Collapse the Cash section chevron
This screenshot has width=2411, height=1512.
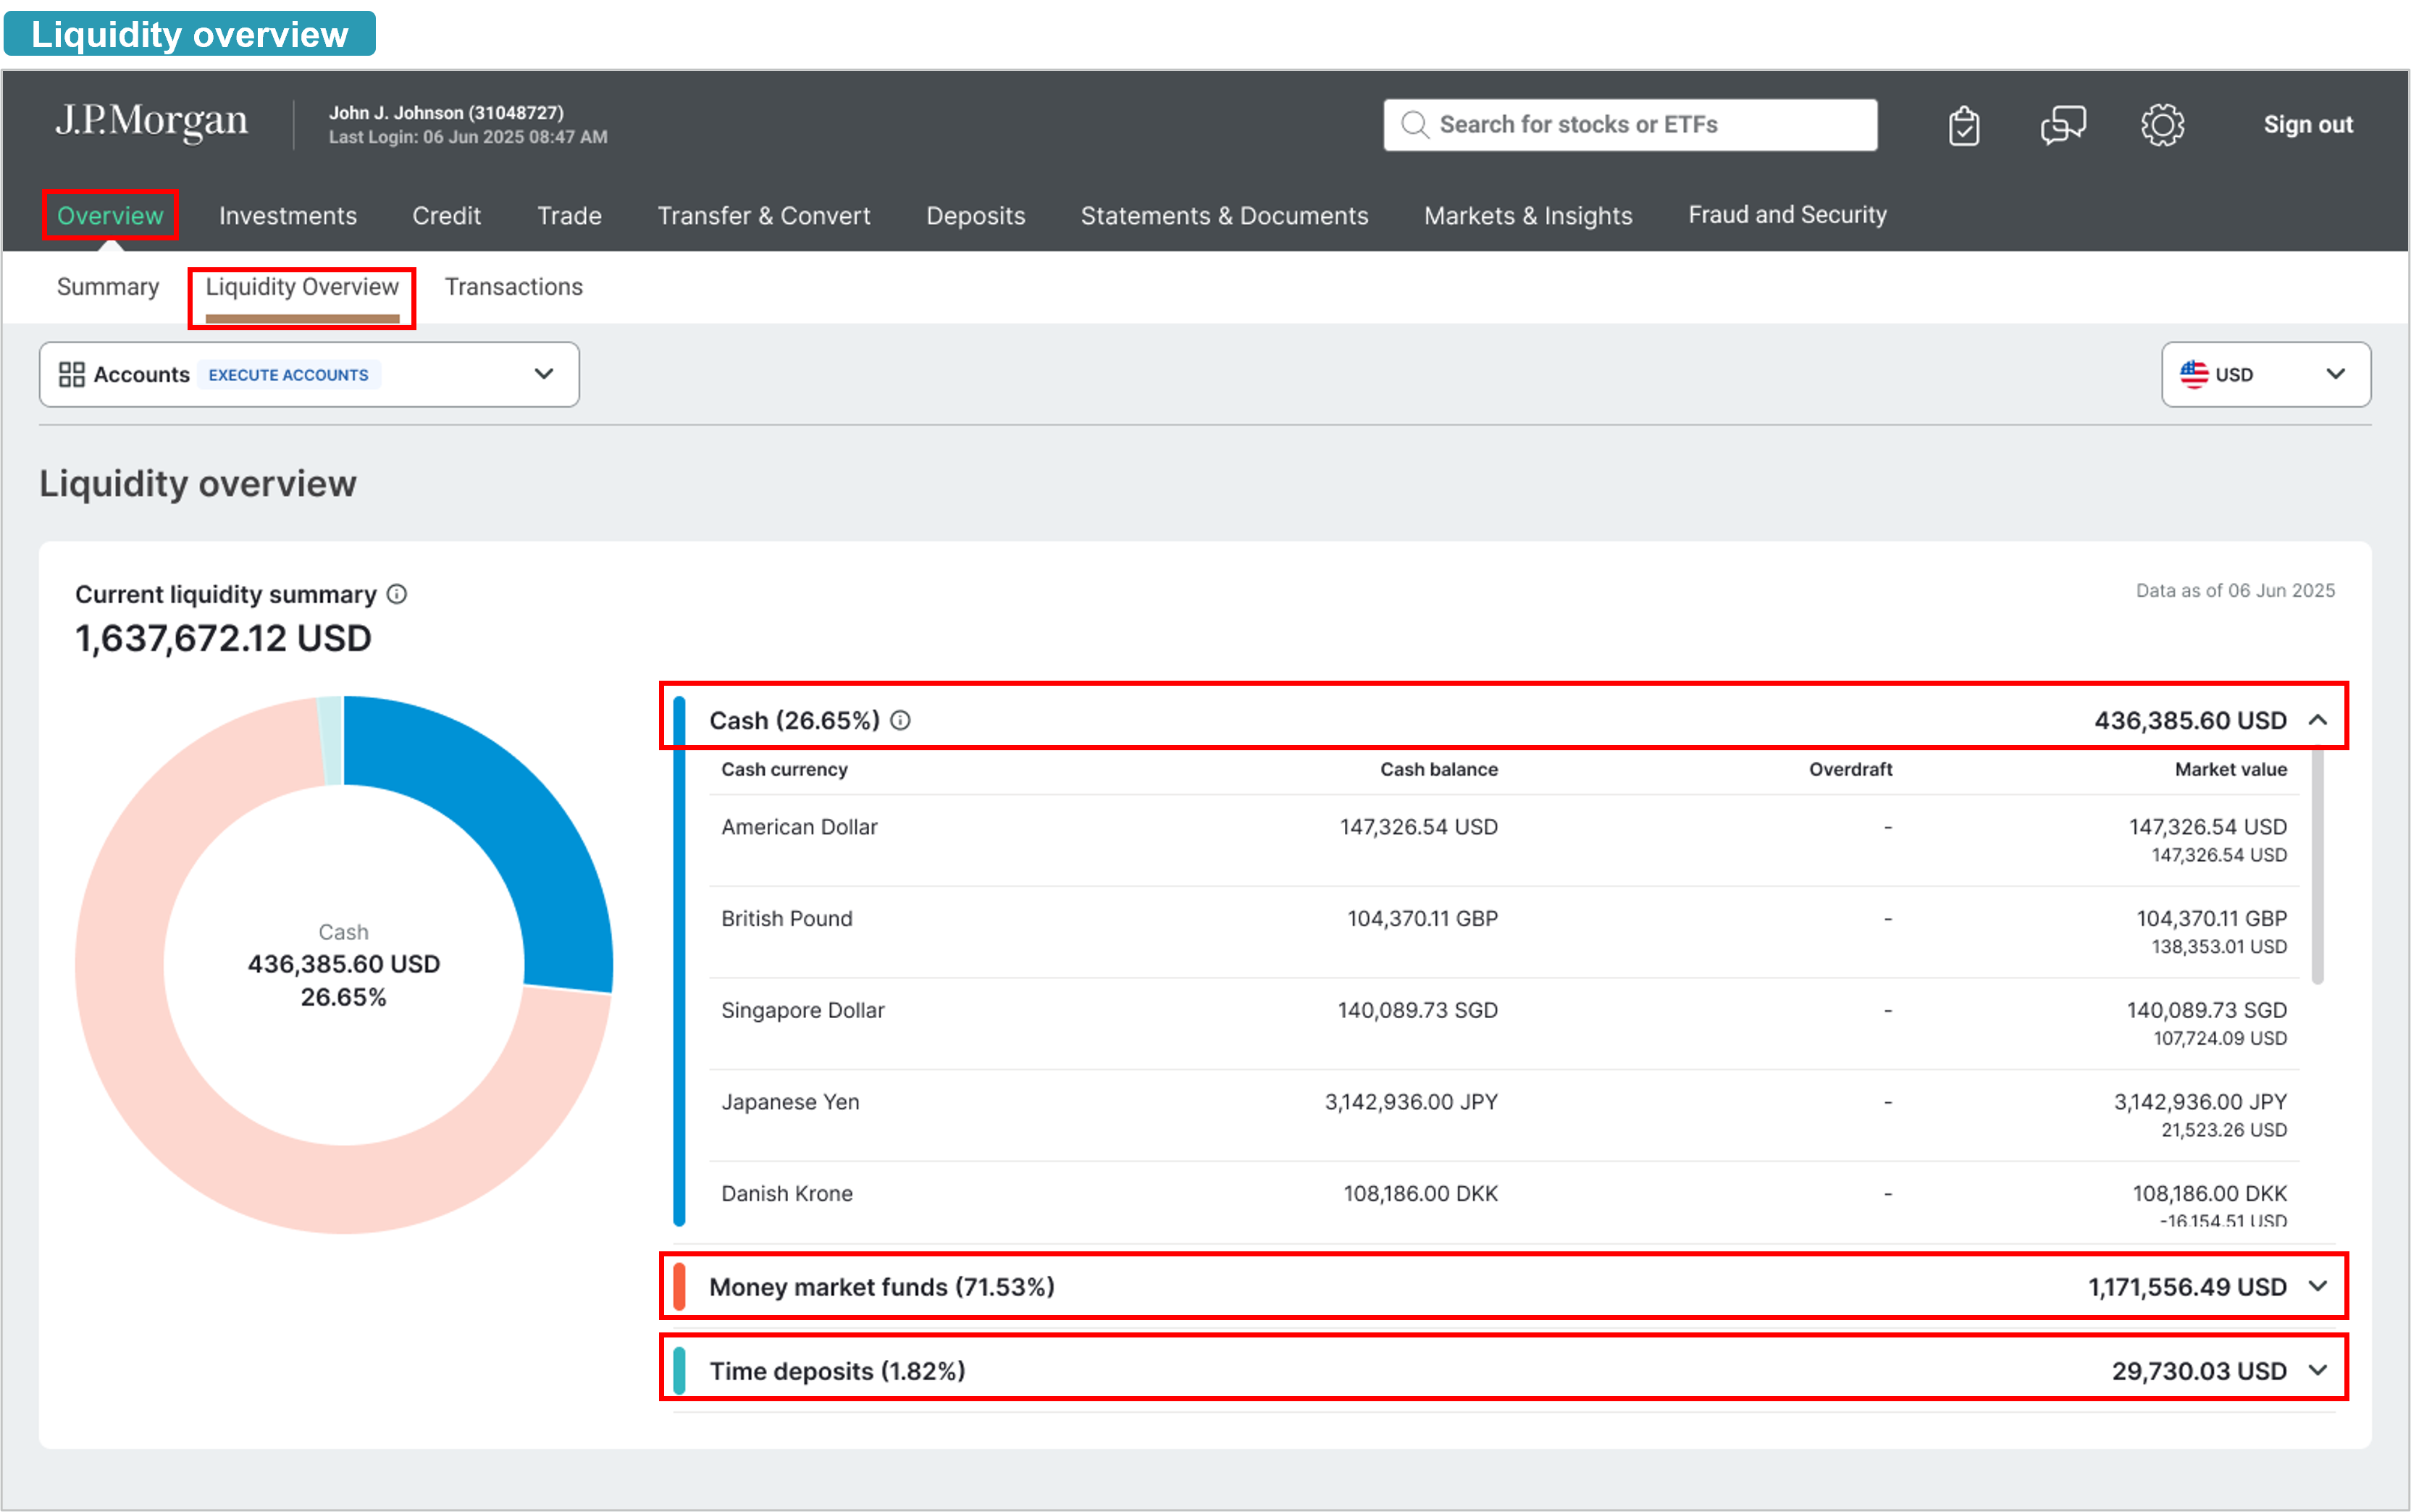[x=2318, y=720]
